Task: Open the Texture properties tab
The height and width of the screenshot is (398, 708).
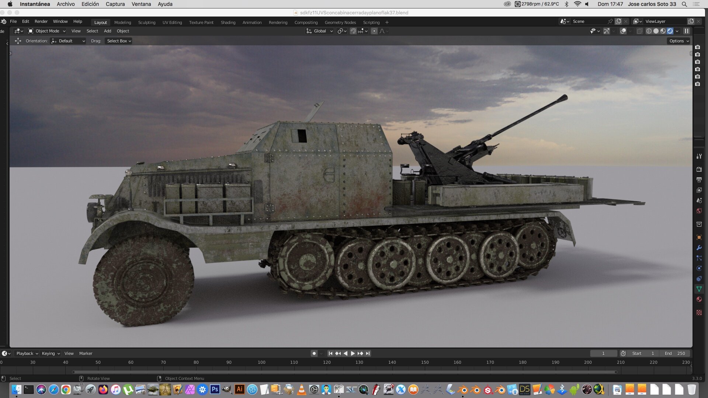Action: (699, 313)
